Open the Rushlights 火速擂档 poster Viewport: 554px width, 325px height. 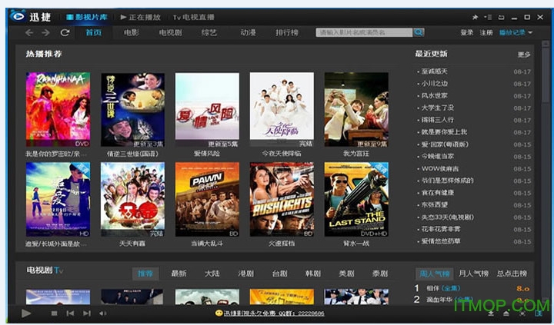(282, 199)
